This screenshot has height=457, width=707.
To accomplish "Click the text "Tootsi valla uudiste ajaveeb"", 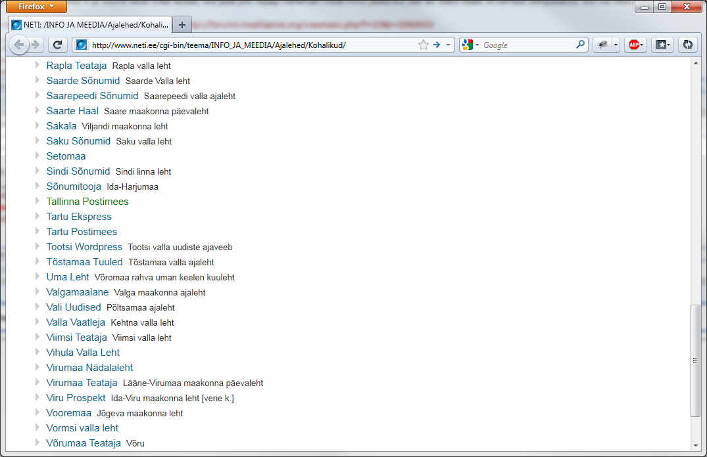I will coord(180,247).
